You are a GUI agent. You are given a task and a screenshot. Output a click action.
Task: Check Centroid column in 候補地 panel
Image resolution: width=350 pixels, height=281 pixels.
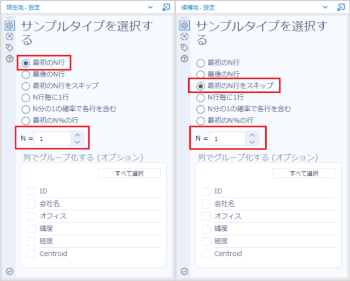click(206, 254)
